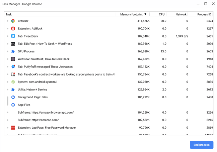This screenshot has width=217, height=152.
Task: Select Background Page: Files task
Action: 33,97
